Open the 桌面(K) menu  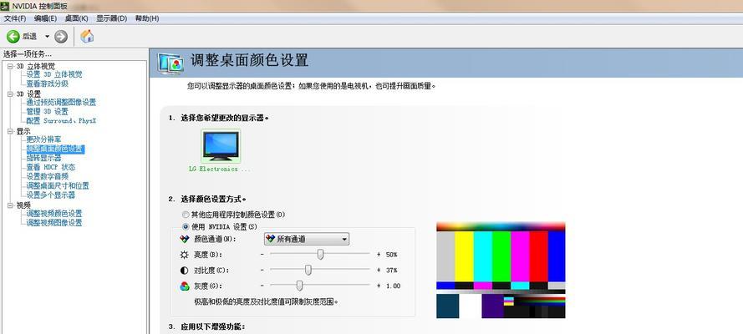pyautogui.click(x=76, y=18)
